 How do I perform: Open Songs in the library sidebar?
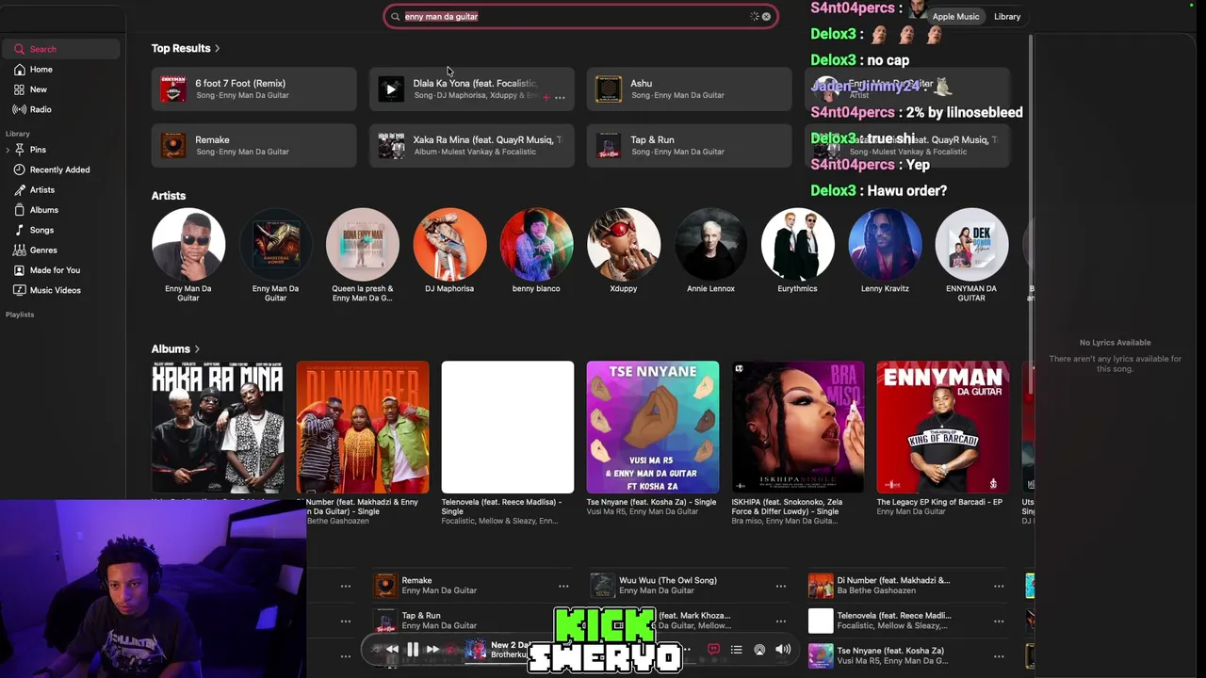[x=59, y=230]
